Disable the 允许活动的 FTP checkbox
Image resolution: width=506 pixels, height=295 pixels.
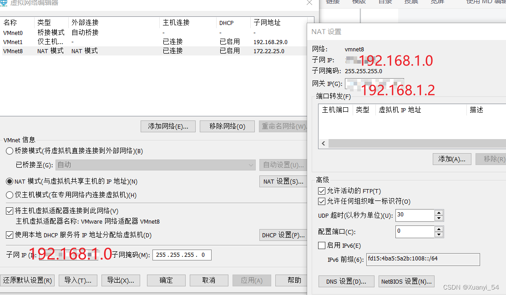click(322, 190)
